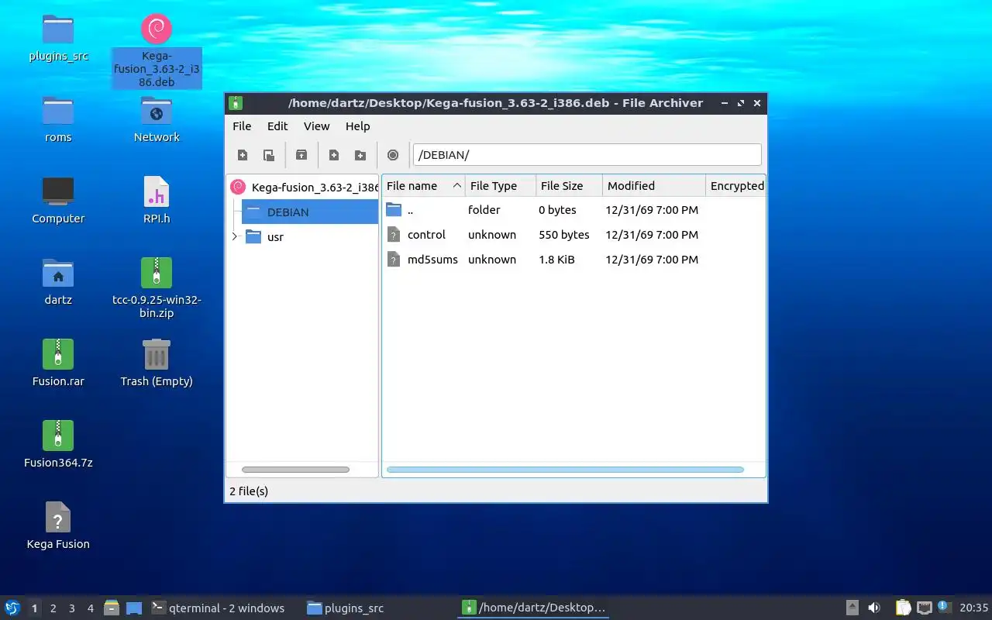Screen dimensions: 992x620
Task: Select DEBIAN folder in the tree
Action: pos(310,212)
